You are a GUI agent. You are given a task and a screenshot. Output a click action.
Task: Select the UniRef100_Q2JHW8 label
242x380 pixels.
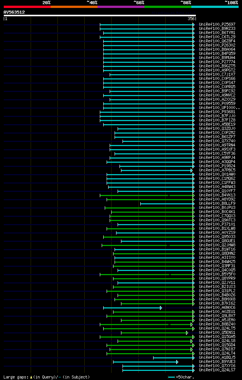tap(217, 245)
